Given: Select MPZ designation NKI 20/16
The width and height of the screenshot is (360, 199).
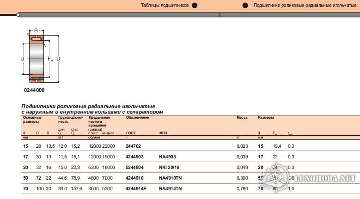Looking at the screenshot, I should tap(169, 167).
